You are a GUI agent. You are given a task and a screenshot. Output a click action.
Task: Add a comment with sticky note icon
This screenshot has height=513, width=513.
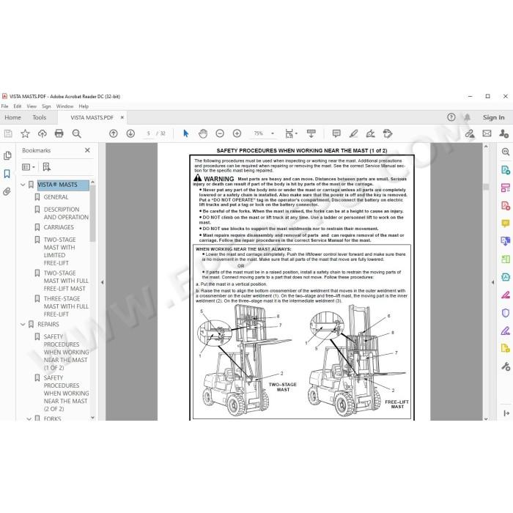(x=336, y=133)
